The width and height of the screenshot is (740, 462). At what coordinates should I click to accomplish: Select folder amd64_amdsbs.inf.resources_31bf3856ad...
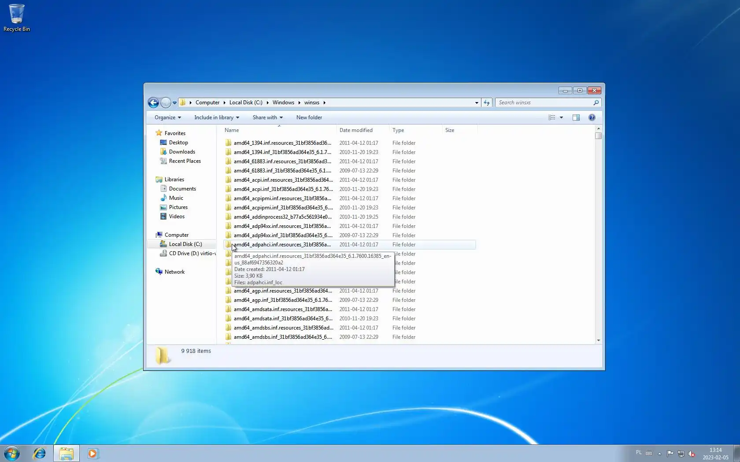click(x=283, y=328)
